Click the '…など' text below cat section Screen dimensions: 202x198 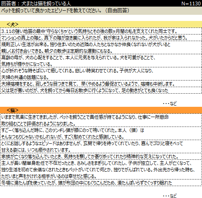point(170,196)
